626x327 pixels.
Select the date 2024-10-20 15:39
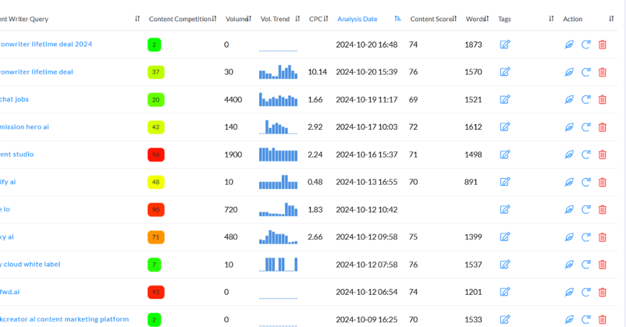(367, 72)
